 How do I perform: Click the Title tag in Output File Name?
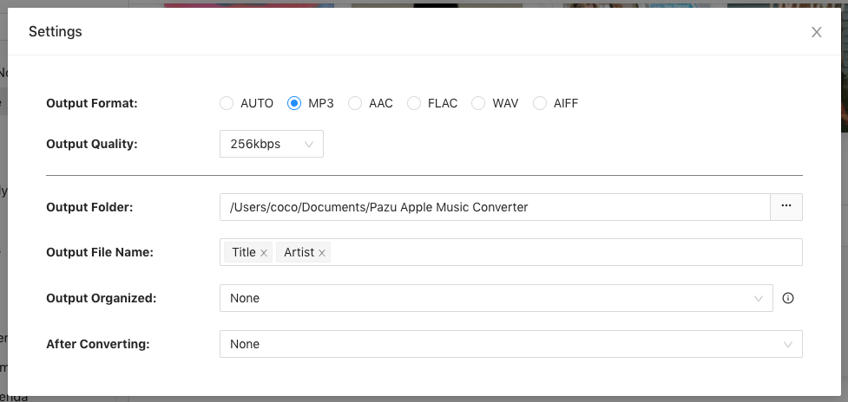point(243,252)
